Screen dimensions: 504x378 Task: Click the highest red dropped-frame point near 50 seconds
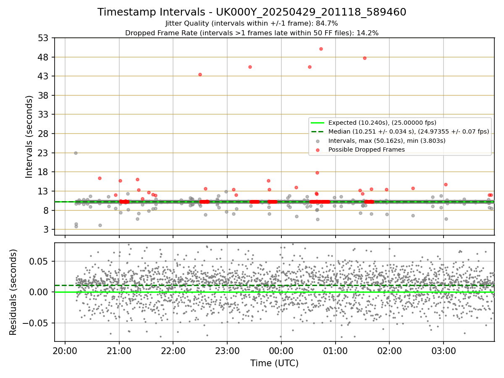tap(321, 49)
